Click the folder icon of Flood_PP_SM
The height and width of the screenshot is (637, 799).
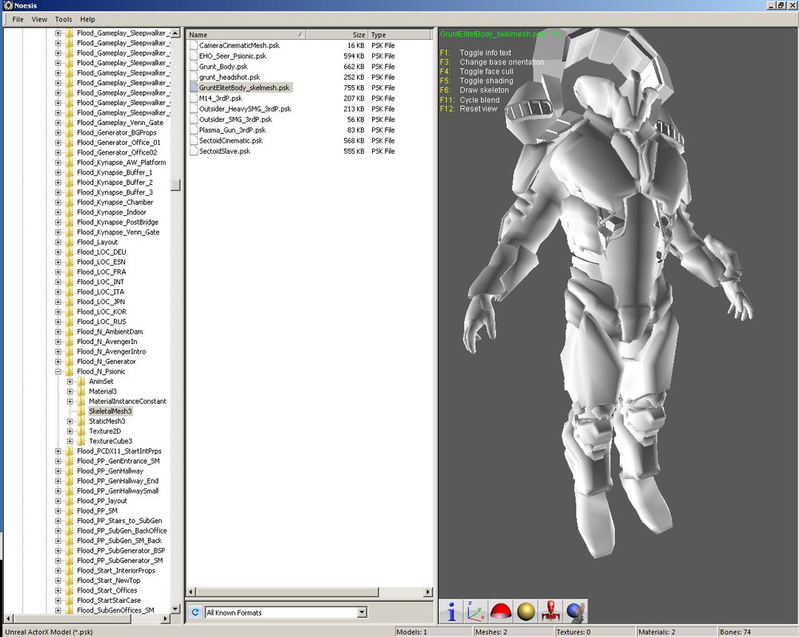[70, 510]
